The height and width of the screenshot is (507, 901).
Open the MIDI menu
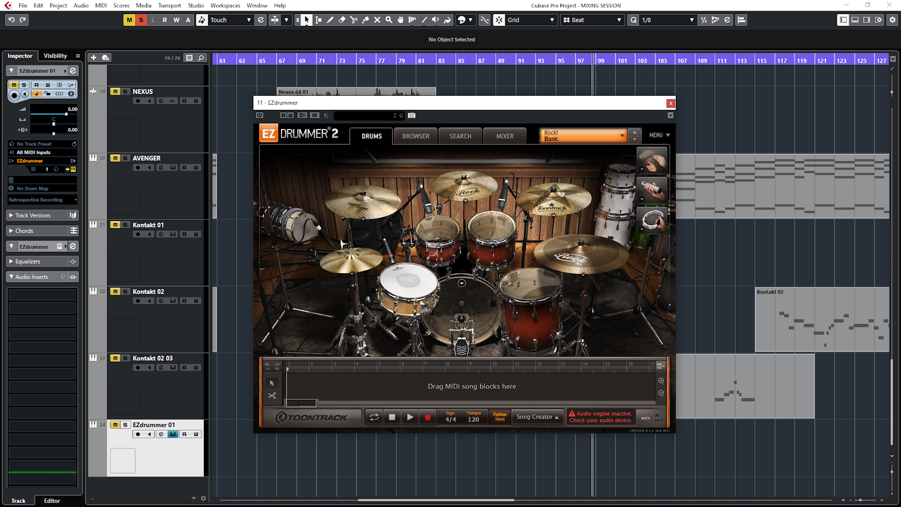click(x=101, y=6)
